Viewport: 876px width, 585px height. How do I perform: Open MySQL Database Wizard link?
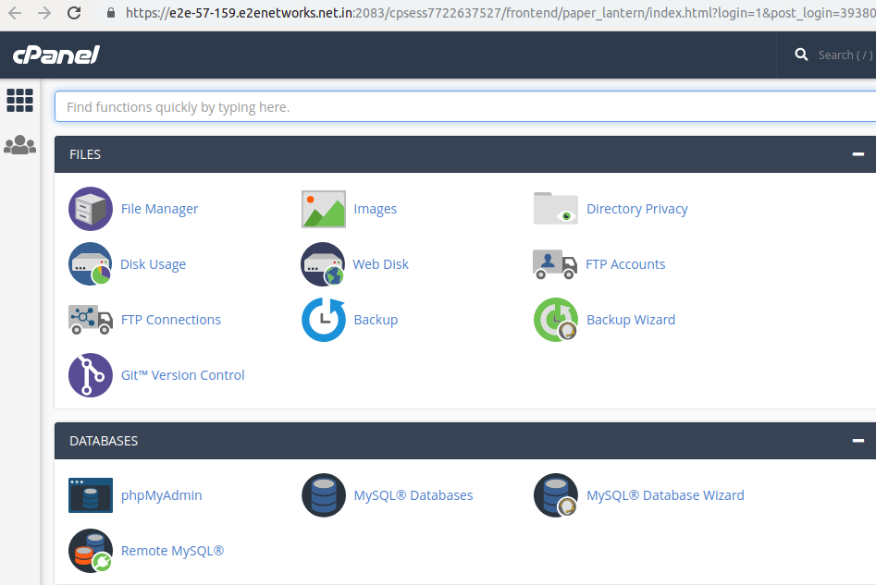[x=665, y=495]
